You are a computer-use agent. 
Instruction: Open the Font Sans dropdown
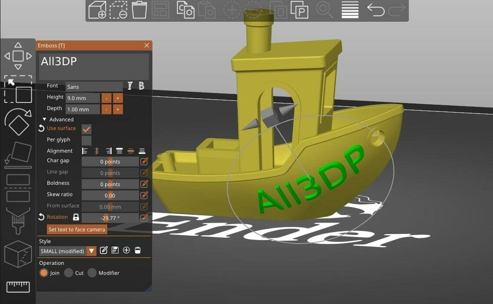tap(94, 87)
